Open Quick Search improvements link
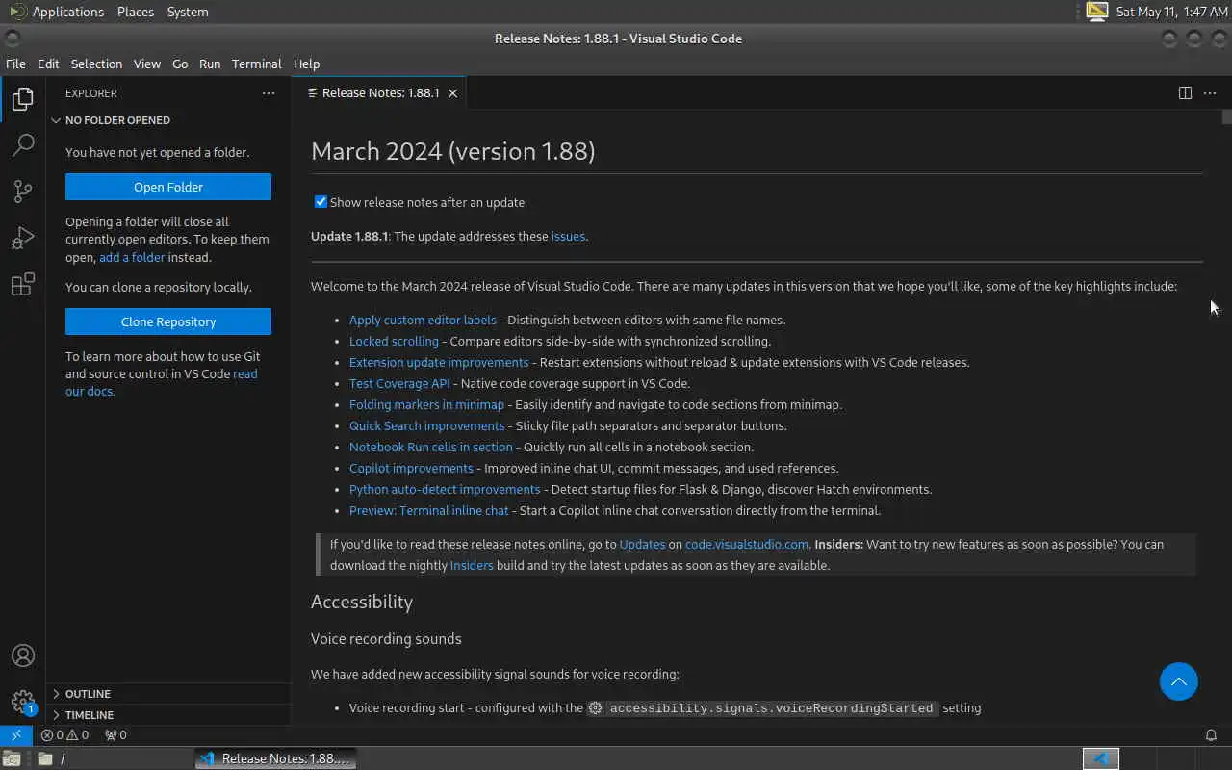The height and width of the screenshot is (770, 1232). click(x=426, y=425)
